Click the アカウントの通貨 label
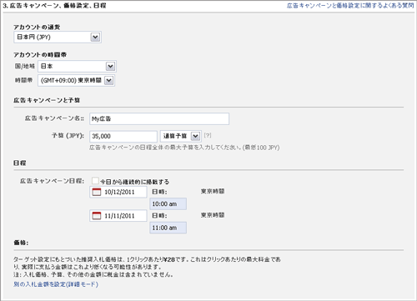 pos(37,27)
